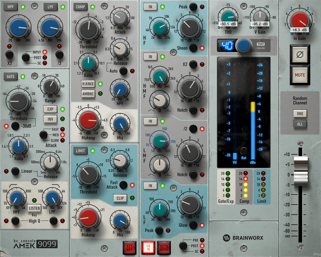Click the EQ routing PRE/POST/SC selector button
321x257 pixels.
[x=183, y=246]
